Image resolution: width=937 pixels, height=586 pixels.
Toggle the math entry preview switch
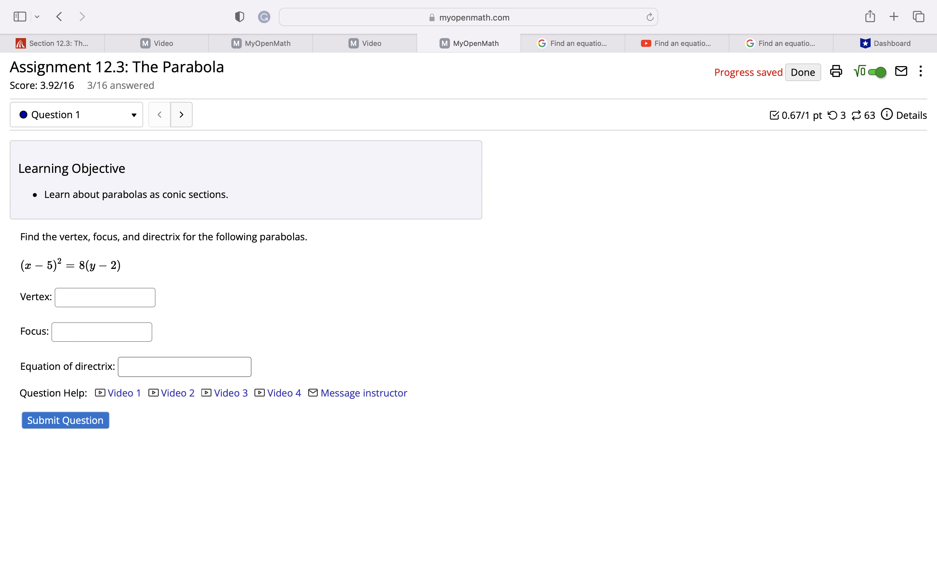(876, 72)
